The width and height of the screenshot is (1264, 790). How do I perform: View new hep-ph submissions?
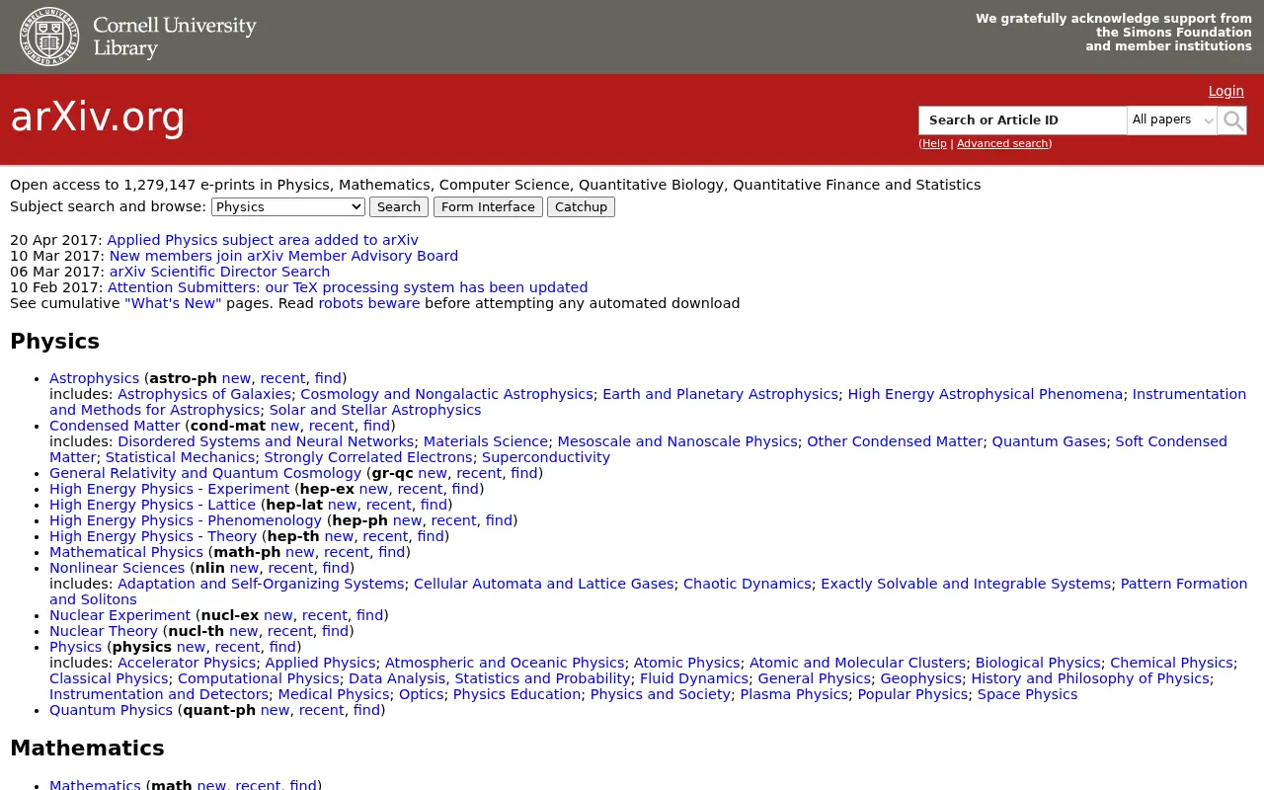coord(407,520)
